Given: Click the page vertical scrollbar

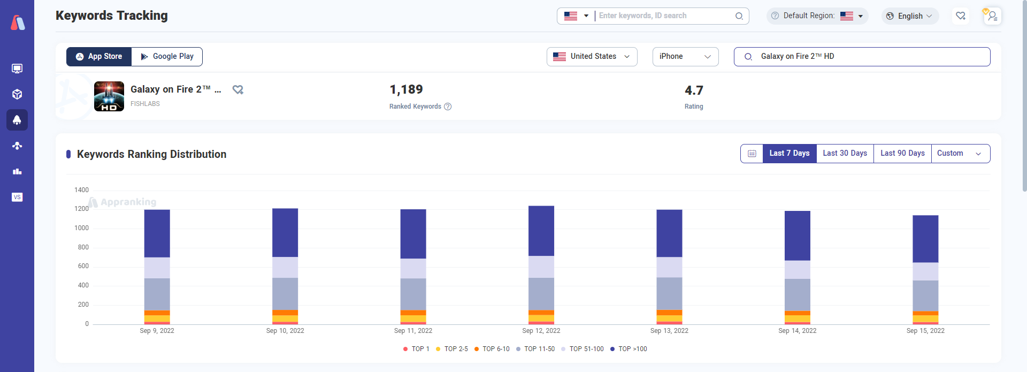Looking at the screenshot, I should point(1024,96).
